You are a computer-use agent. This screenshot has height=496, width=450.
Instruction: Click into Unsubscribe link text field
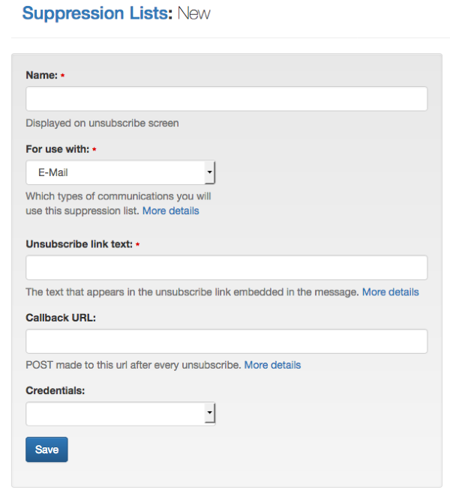pyautogui.click(x=226, y=267)
